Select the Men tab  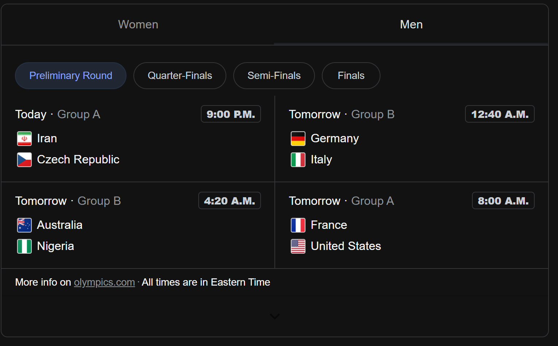[x=411, y=24]
